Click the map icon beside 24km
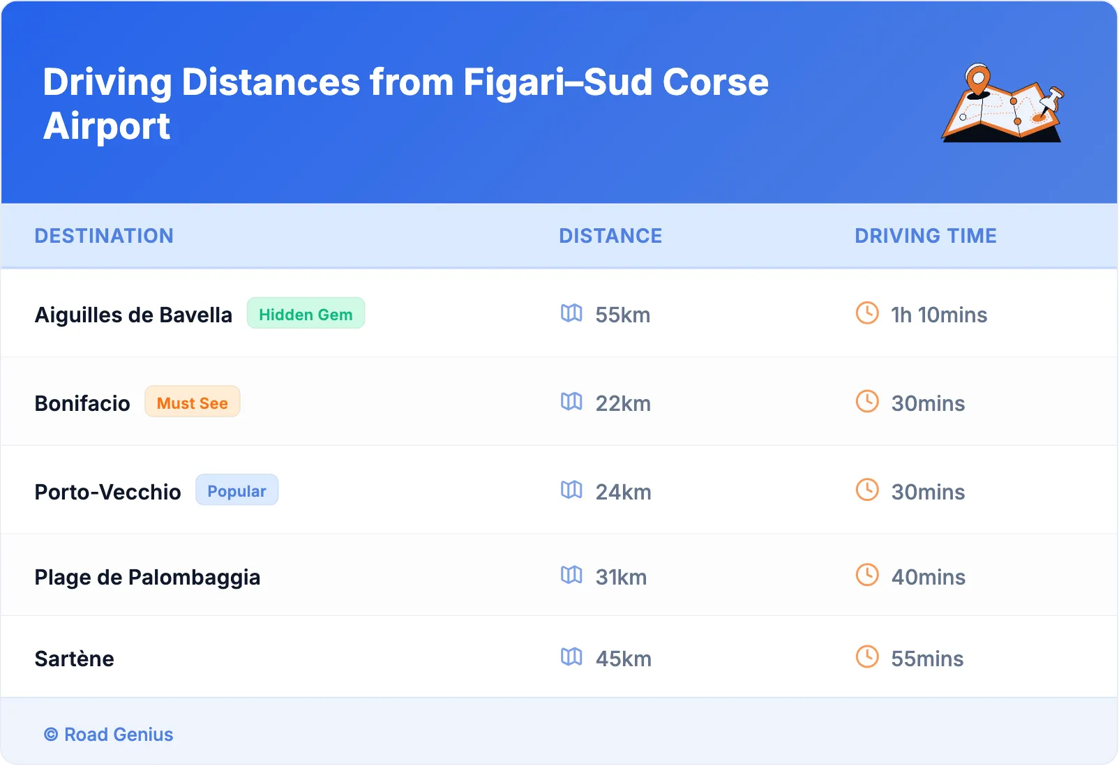This screenshot has width=1119, height=766. pos(571,490)
